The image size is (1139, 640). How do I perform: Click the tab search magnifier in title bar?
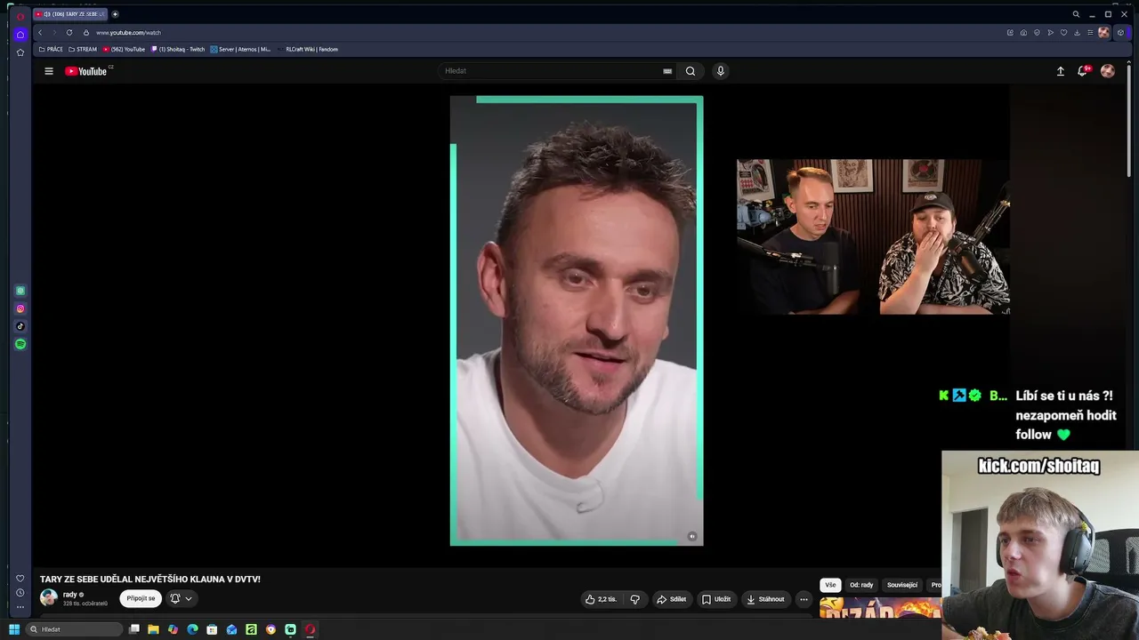click(1076, 14)
